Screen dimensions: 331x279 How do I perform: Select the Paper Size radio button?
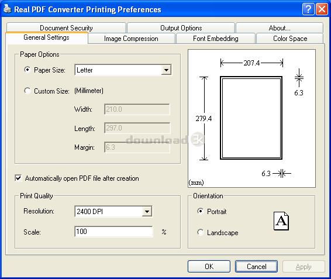27,70
